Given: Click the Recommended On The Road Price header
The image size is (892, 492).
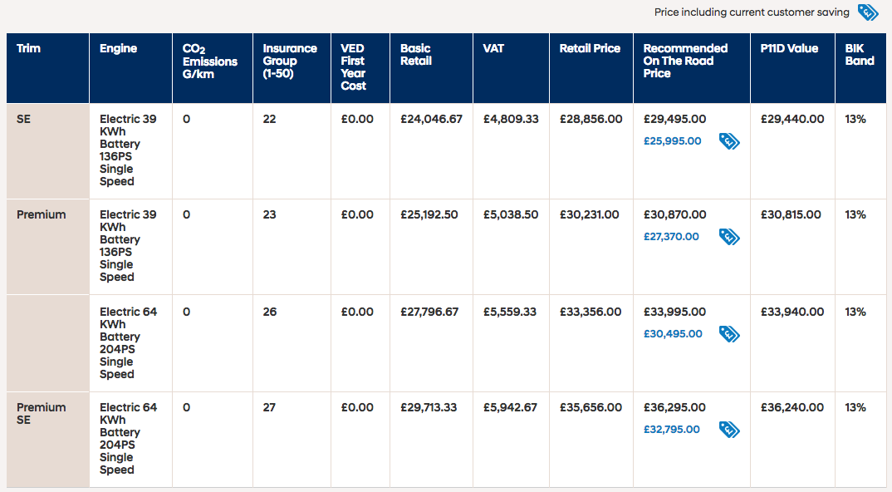Looking at the screenshot, I should (x=685, y=61).
